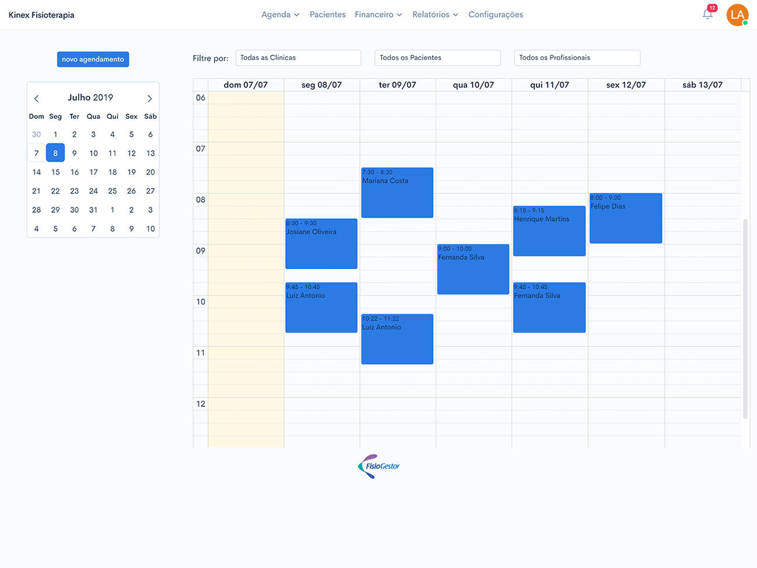Open Mariana Costa 7:30 appointment
The height and width of the screenshot is (568, 757).
tap(397, 193)
